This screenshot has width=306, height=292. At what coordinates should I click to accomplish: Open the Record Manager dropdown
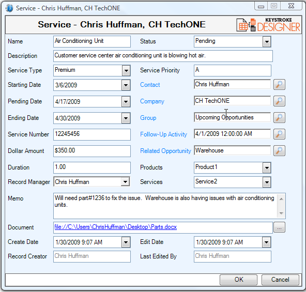click(x=125, y=182)
